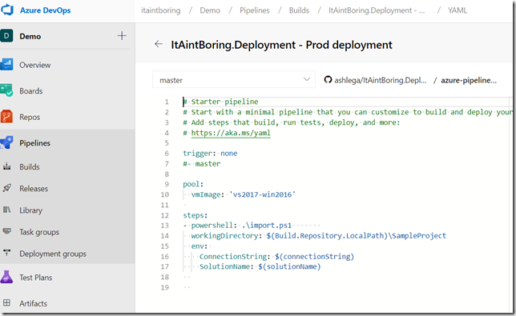Click the Library books icon

coord(7,210)
